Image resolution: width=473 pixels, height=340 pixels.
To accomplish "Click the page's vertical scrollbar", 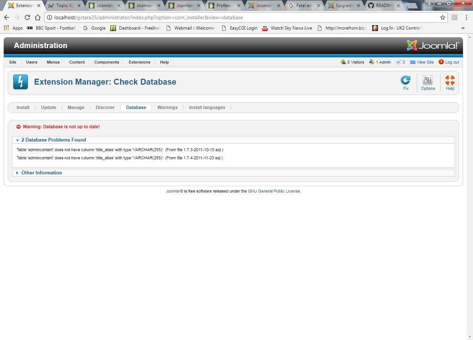I will (470, 187).
